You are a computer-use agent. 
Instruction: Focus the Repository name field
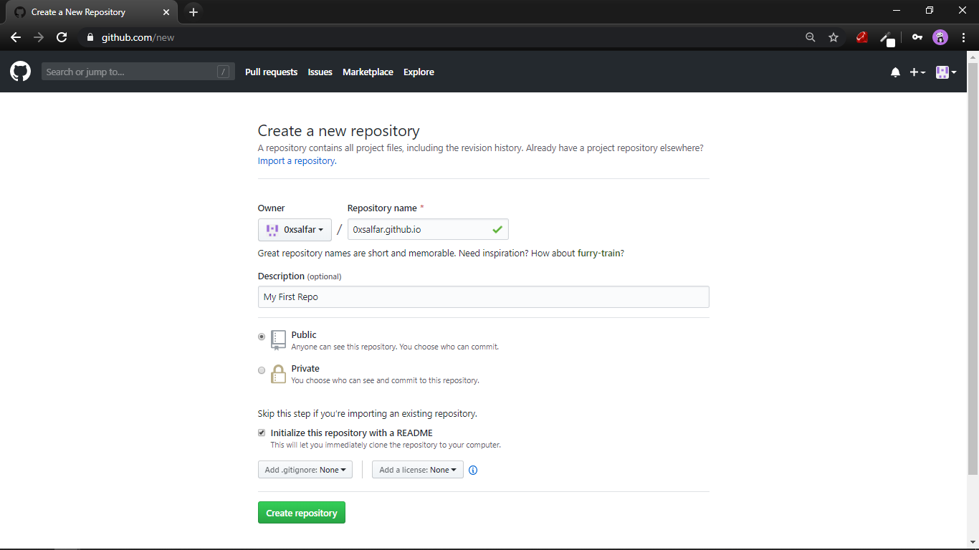pos(428,229)
